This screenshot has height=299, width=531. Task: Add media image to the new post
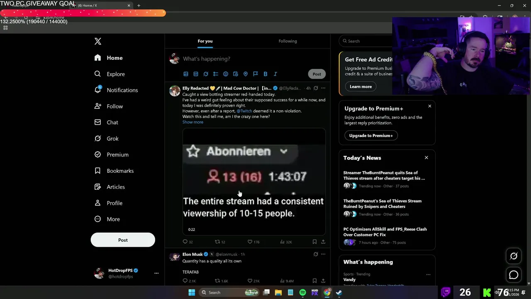pos(186,74)
